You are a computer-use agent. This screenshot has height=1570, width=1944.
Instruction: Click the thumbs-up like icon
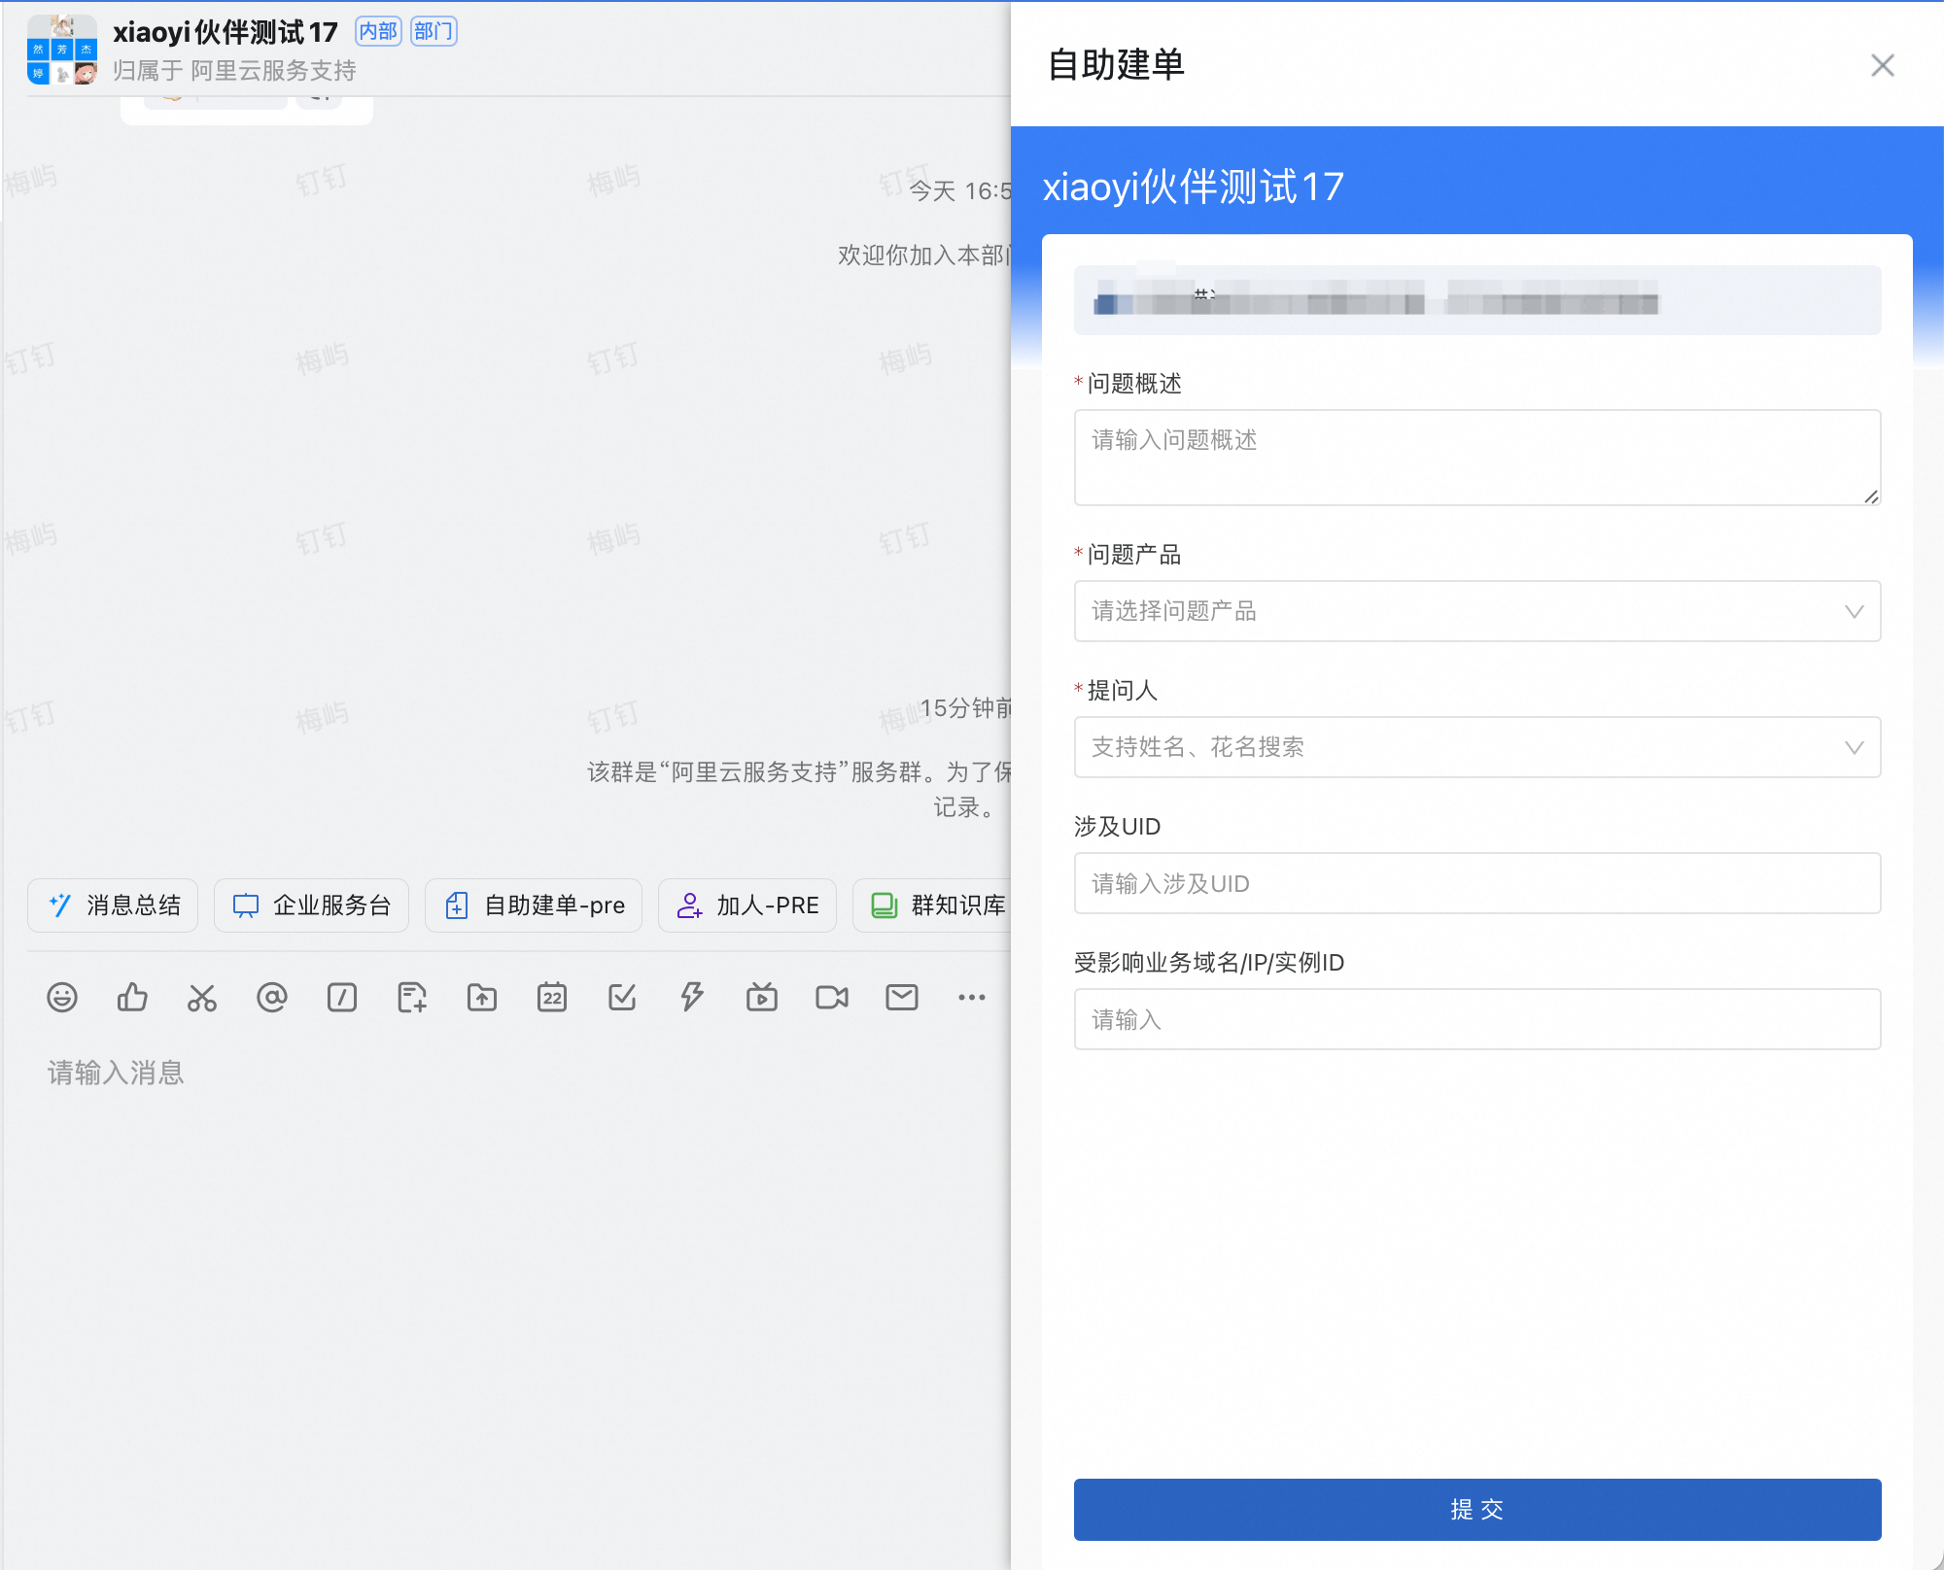click(132, 997)
